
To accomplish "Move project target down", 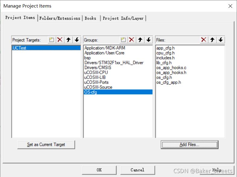I will pyautogui.click(x=77, y=40).
